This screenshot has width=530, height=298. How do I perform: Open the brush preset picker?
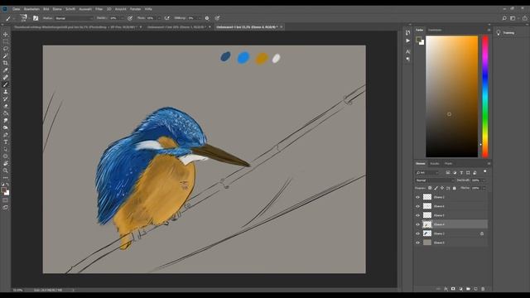[x=23, y=18]
